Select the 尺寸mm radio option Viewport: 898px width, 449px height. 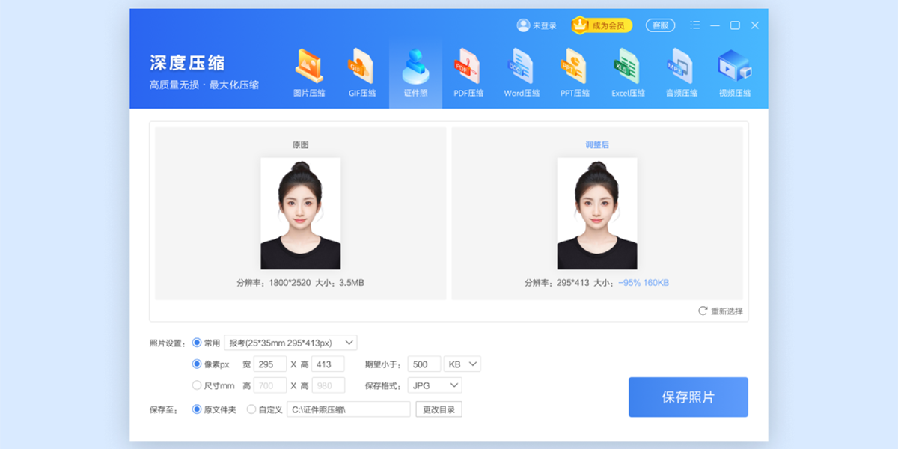coord(198,386)
